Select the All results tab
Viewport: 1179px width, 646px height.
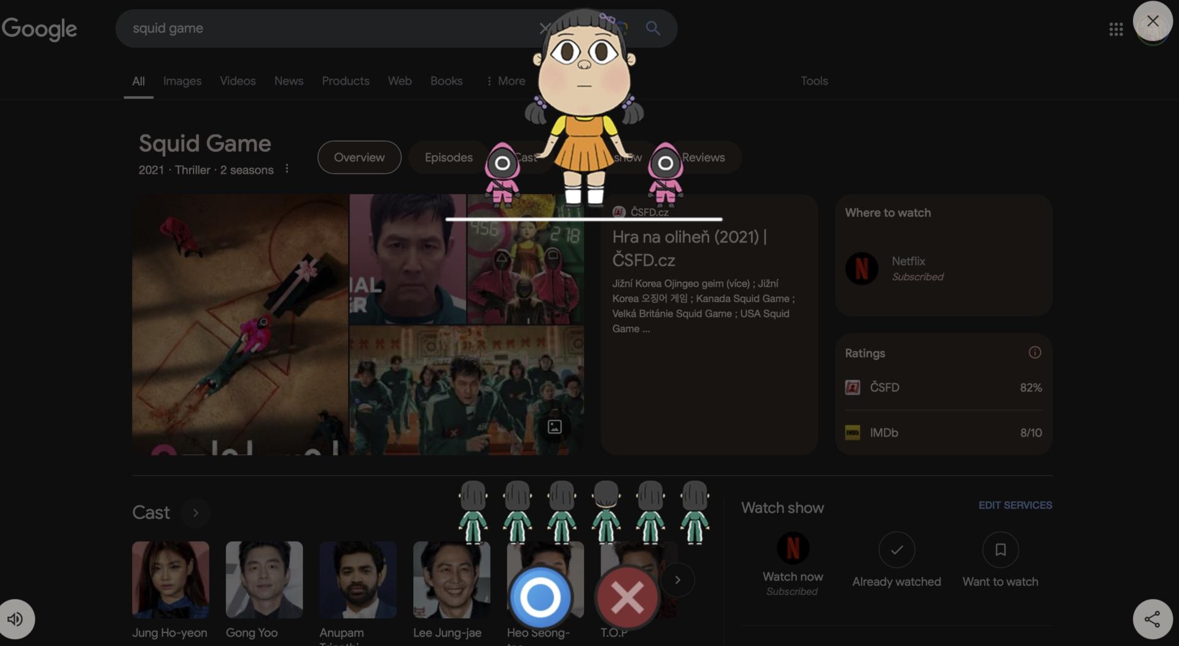[139, 81]
